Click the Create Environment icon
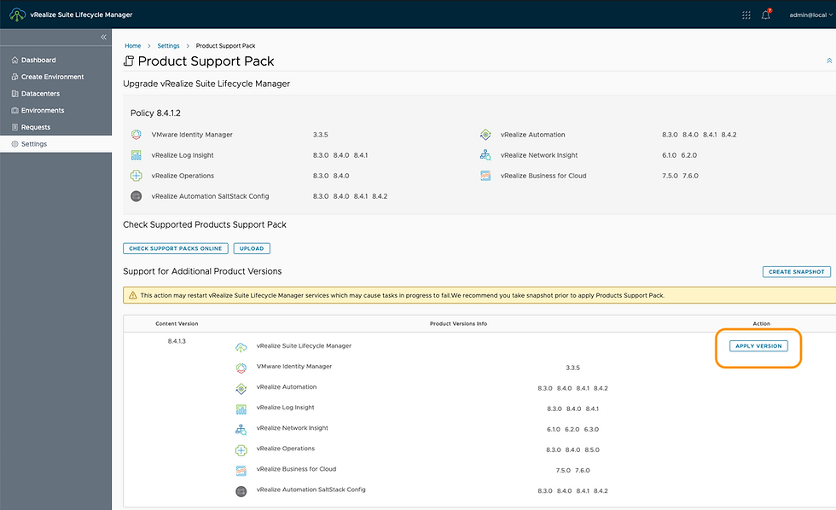This screenshot has height=510, width=836. [15, 77]
